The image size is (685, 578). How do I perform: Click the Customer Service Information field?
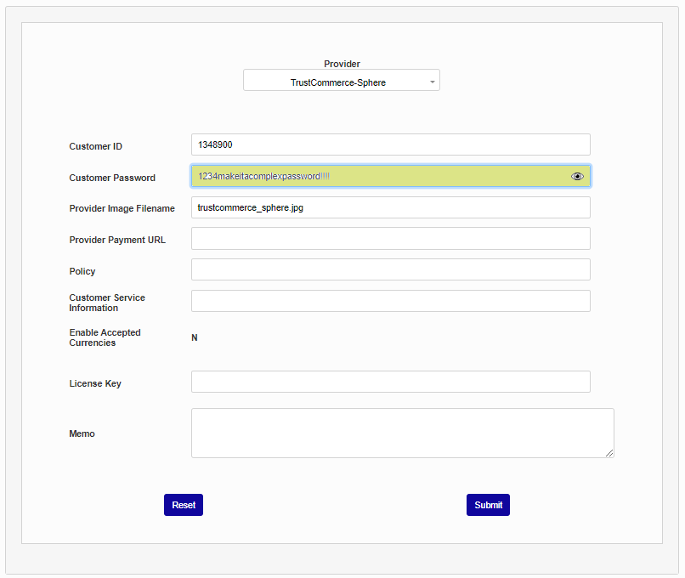click(x=390, y=302)
